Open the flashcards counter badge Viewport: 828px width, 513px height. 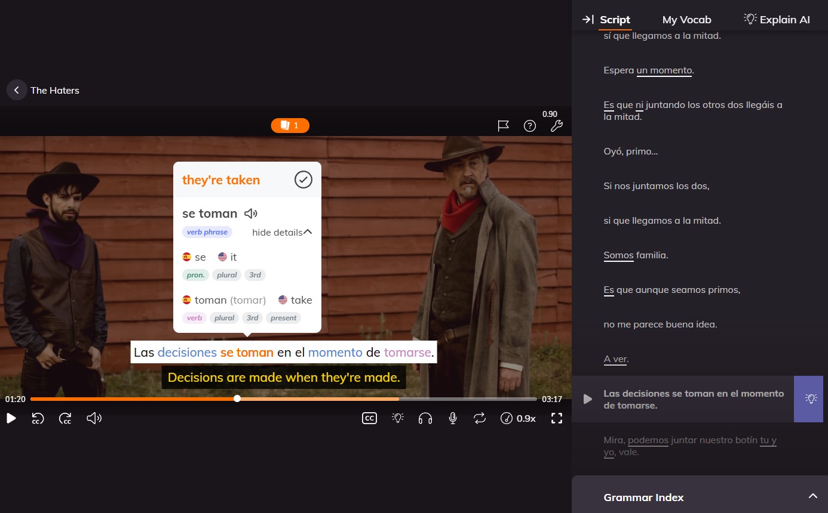tap(290, 125)
